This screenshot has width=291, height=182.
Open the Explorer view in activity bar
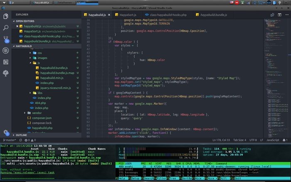point(5,16)
